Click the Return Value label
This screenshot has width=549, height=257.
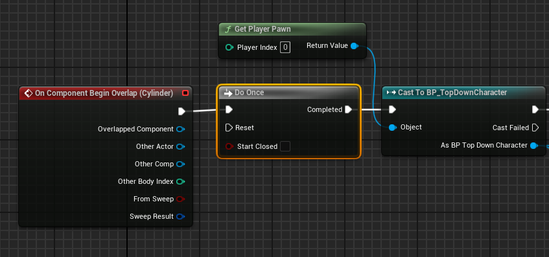[x=327, y=45]
